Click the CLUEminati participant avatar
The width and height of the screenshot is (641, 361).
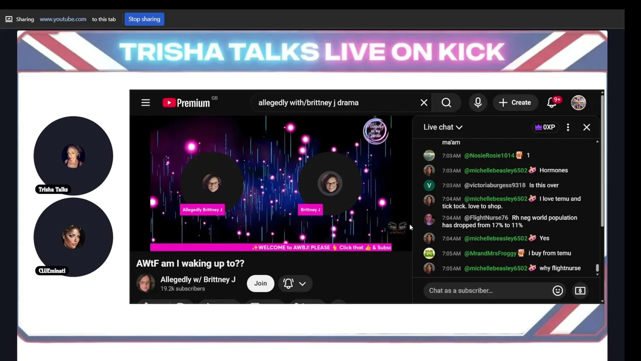pos(73,237)
